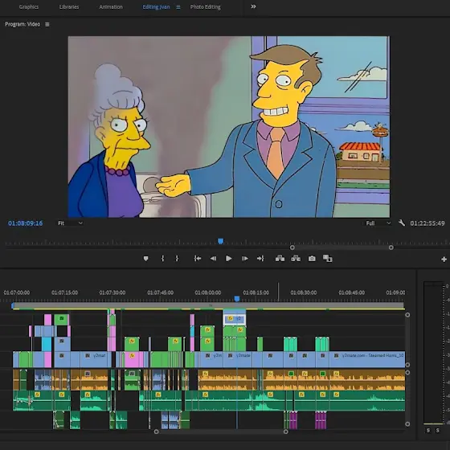Click the fx badge on the y2m video clip
450x450 pixels.
tap(208, 355)
